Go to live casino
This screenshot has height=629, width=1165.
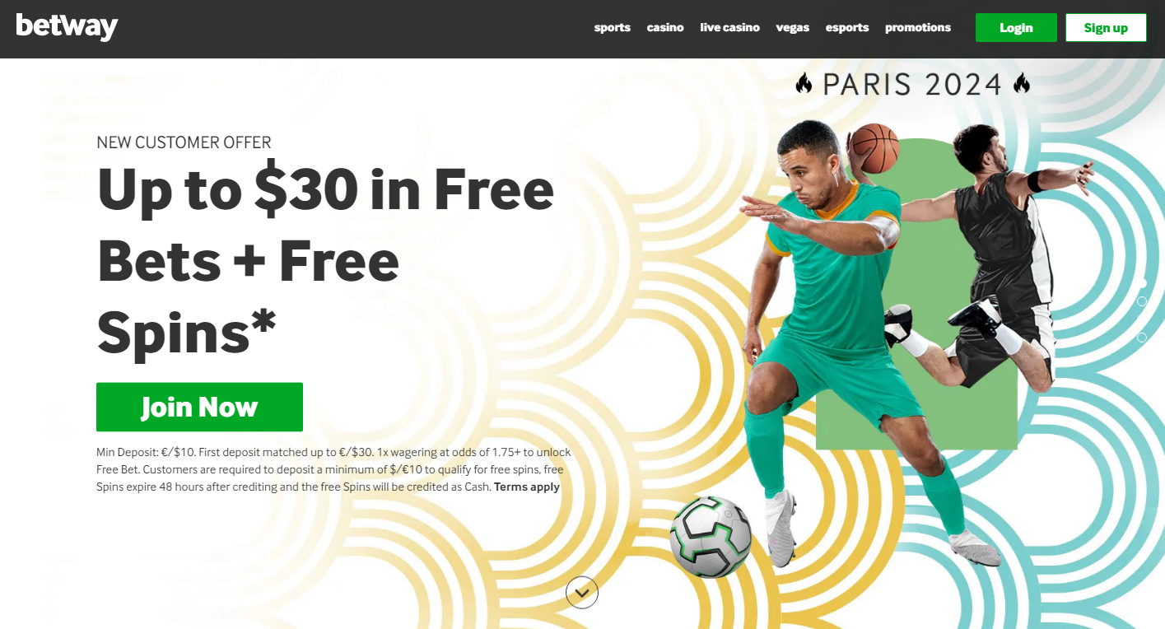pos(729,27)
